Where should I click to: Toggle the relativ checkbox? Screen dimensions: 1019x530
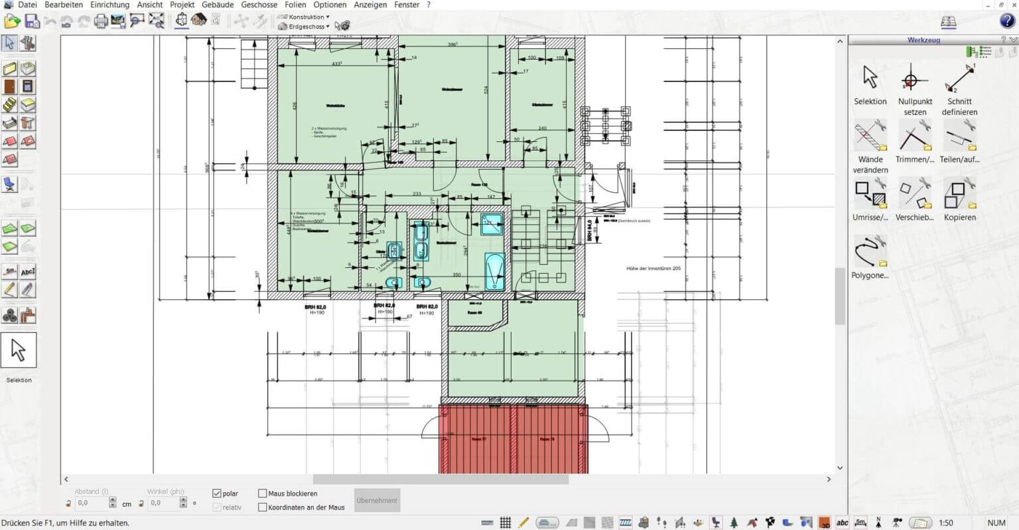click(x=216, y=507)
